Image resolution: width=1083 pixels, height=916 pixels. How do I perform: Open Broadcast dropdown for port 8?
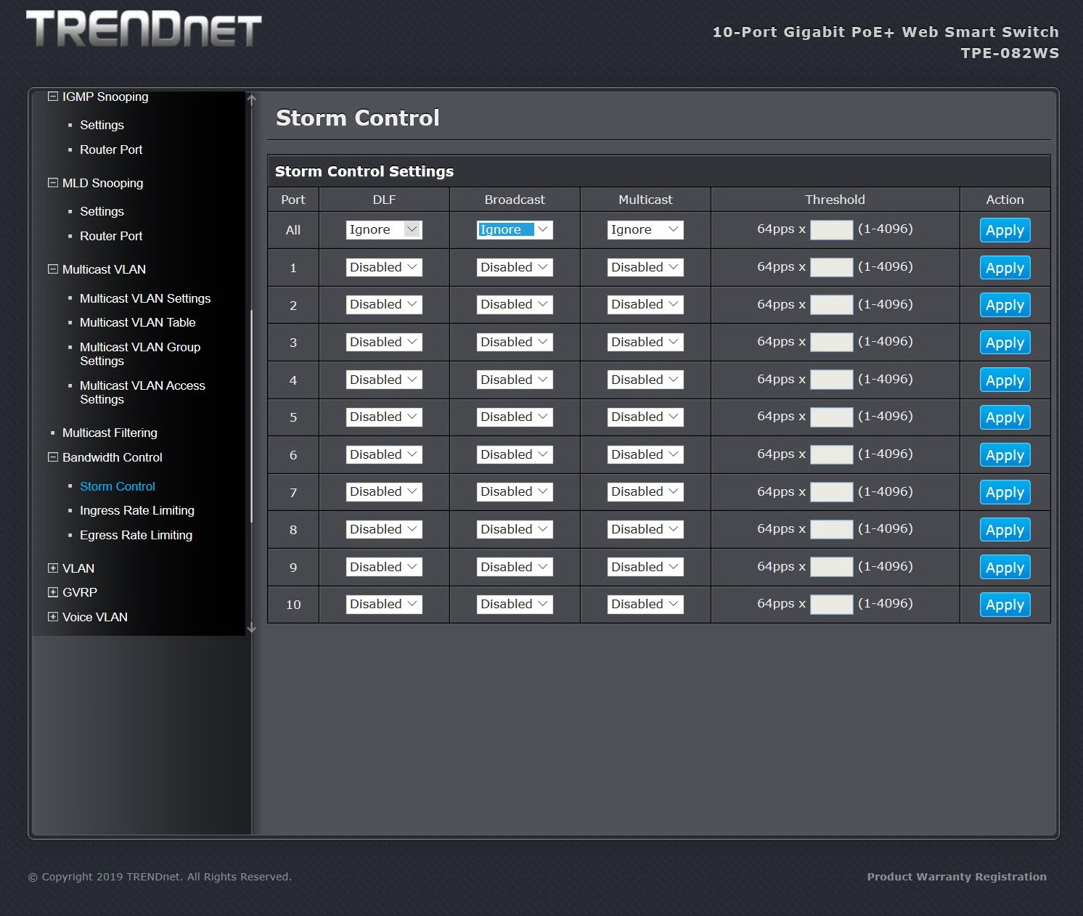(515, 529)
